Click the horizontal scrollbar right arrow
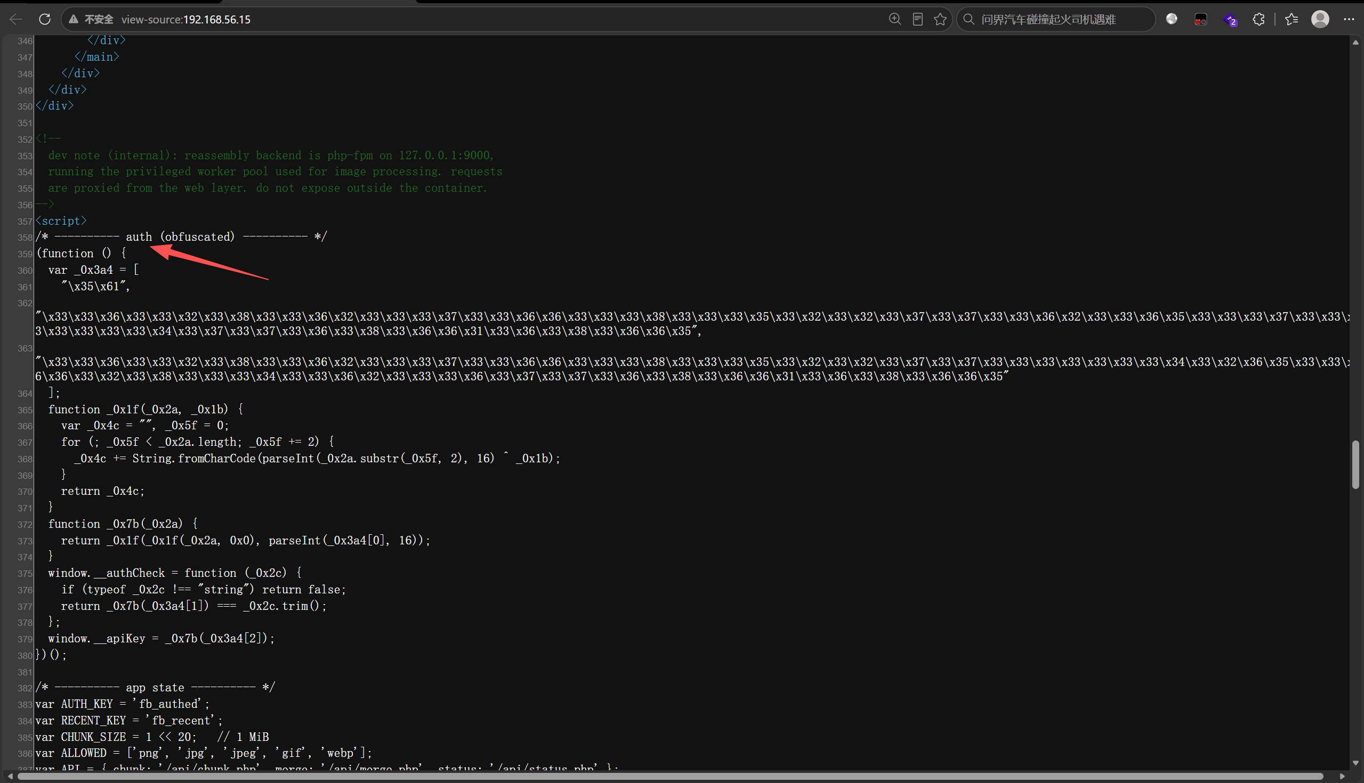Viewport: 1364px width, 783px height. point(1343,777)
